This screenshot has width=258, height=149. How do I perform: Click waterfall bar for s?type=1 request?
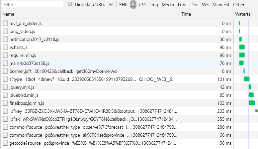coord(247,79)
